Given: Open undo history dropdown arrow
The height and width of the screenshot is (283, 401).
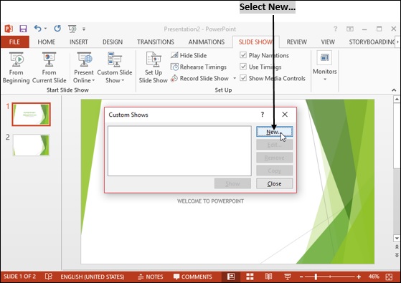Looking at the screenshot, I should (45, 29).
